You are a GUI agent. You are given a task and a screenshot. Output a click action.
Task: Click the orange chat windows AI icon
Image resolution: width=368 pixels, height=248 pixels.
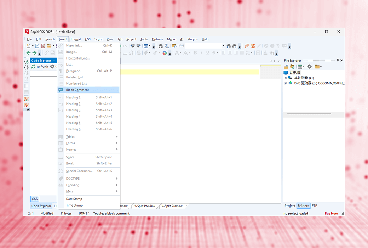pyautogui.click(x=247, y=46)
